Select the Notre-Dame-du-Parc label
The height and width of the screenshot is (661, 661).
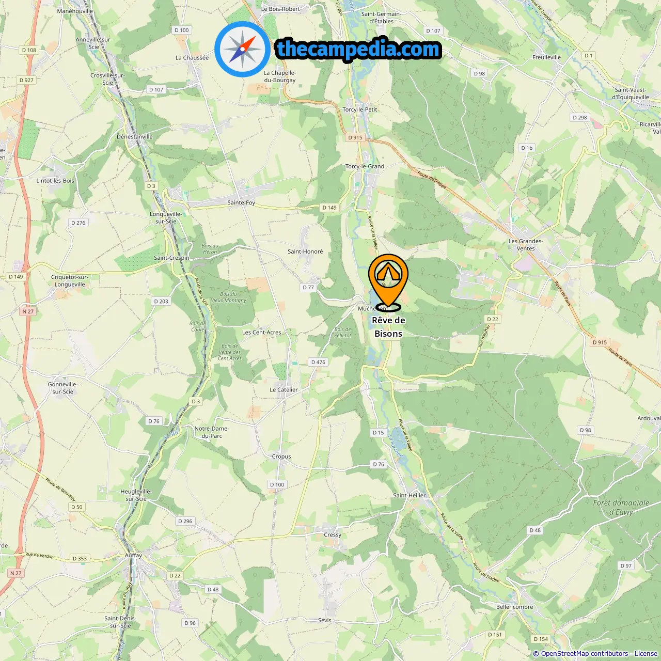pyautogui.click(x=212, y=432)
